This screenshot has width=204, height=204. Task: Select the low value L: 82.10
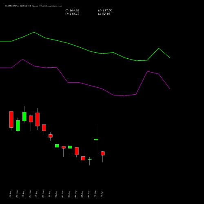pyautogui.click(x=104, y=14)
